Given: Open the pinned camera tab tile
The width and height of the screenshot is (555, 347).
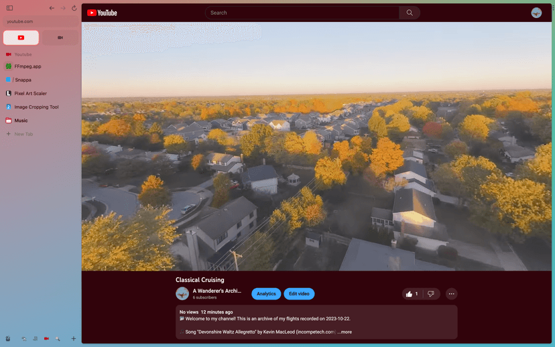Looking at the screenshot, I should pyautogui.click(x=60, y=38).
